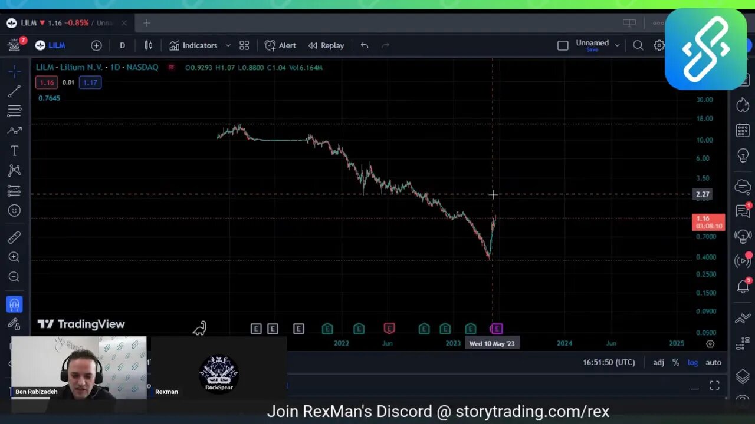Open the layout setup square icon
The width and height of the screenshot is (755, 424).
[x=563, y=45]
